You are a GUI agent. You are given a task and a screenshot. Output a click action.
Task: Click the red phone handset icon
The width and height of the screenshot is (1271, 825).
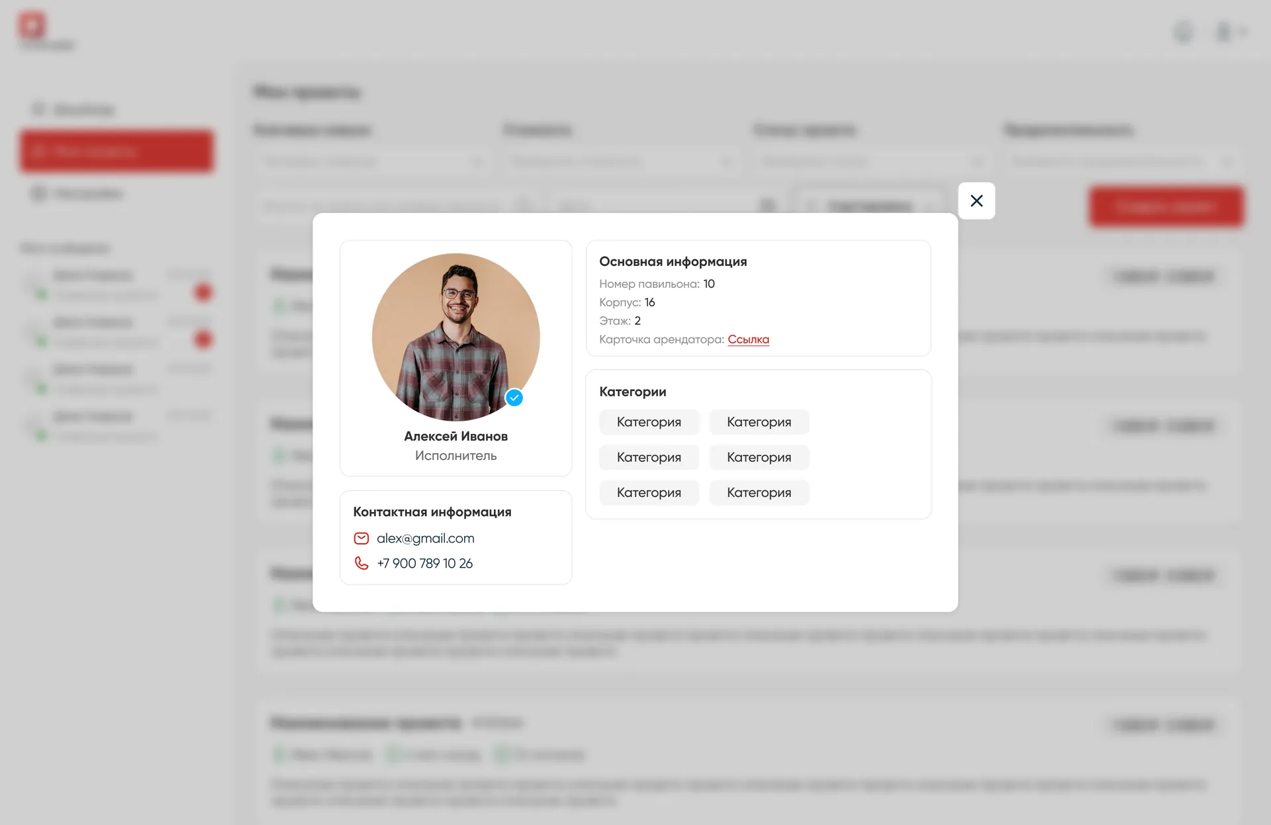361,563
